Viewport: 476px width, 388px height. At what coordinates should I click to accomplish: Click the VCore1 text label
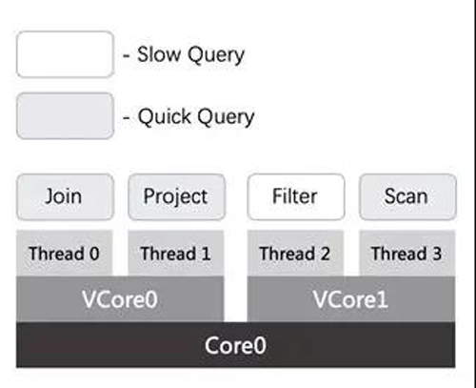(x=350, y=299)
